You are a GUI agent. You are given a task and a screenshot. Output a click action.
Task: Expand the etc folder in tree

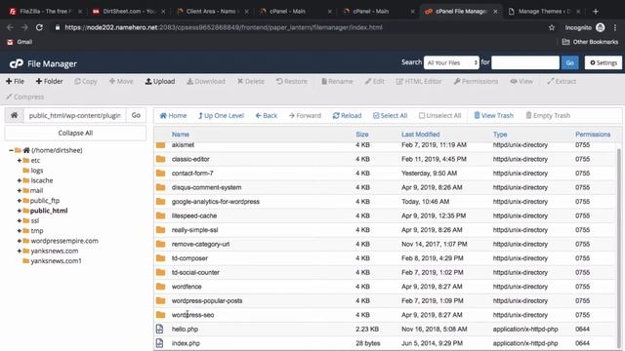coord(20,160)
